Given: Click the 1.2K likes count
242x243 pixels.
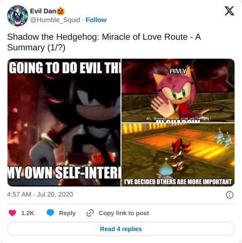Looking at the screenshot, I should [x=28, y=213].
